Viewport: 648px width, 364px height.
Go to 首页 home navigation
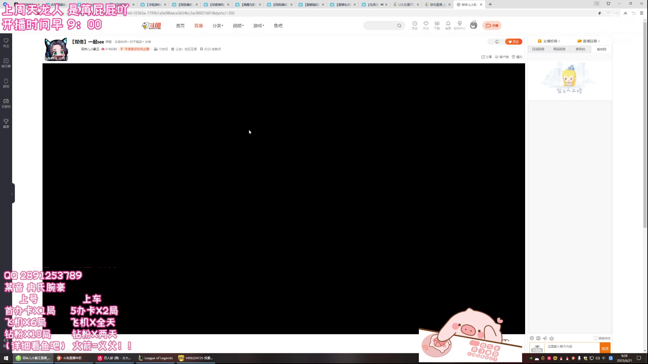[180, 26]
